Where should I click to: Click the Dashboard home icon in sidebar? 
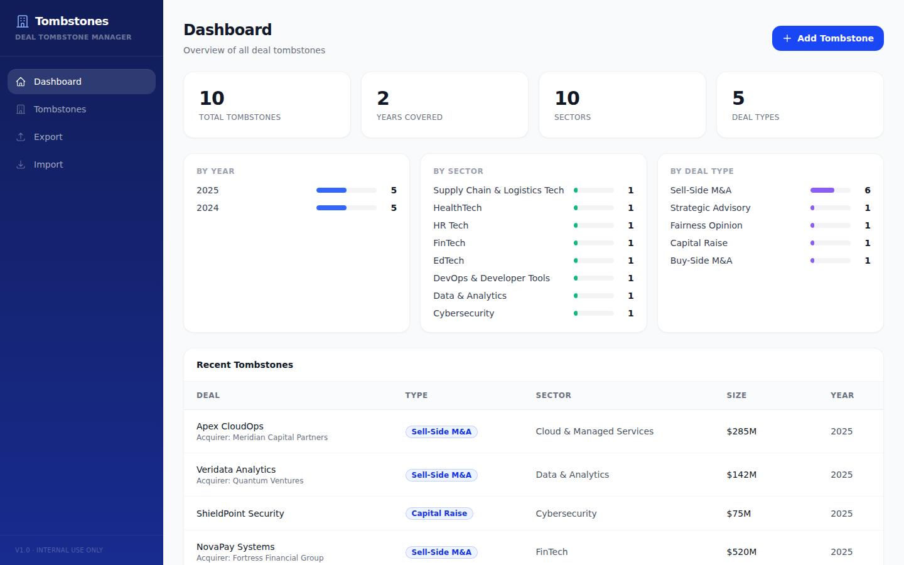click(x=21, y=82)
